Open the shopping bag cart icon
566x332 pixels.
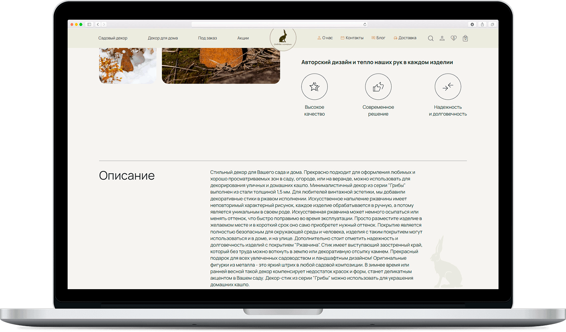(465, 38)
